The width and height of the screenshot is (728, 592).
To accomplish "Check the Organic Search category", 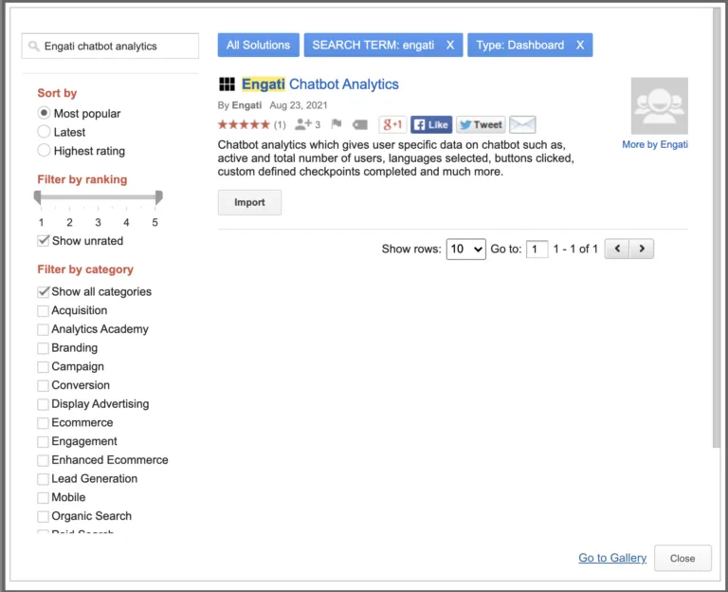I will [x=43, y=516].
